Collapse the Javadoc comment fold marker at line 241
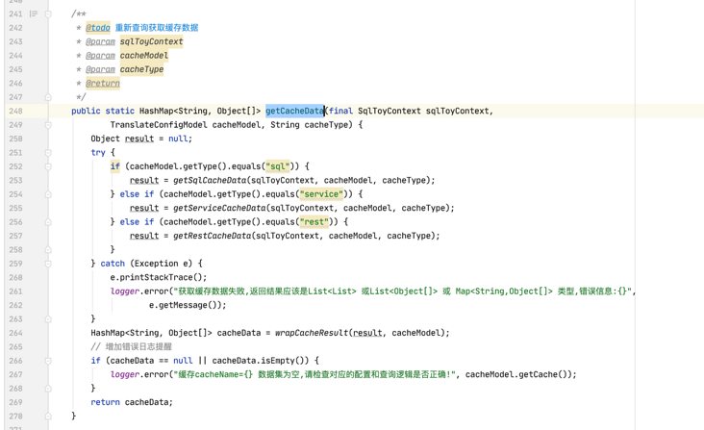Screen dimensions: 704x430 (x=48, y=13)
